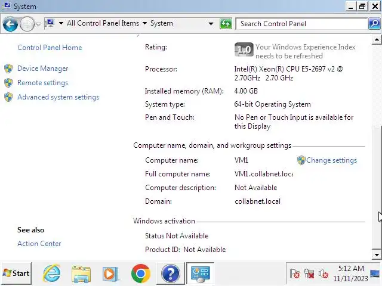382x286 pixels.
Task: Select processor text Intel(R) Xeon(R) CPU E5-2697
Action: [x=288, y=73]
